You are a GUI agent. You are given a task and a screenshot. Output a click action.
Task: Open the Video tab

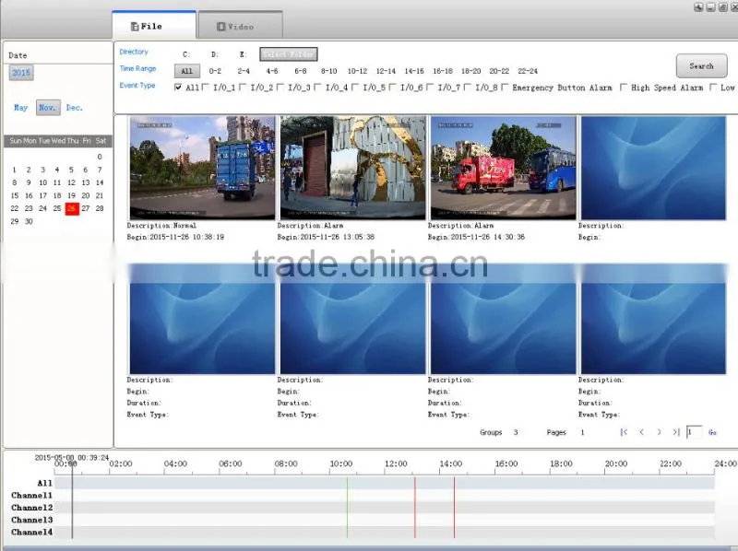240,27
